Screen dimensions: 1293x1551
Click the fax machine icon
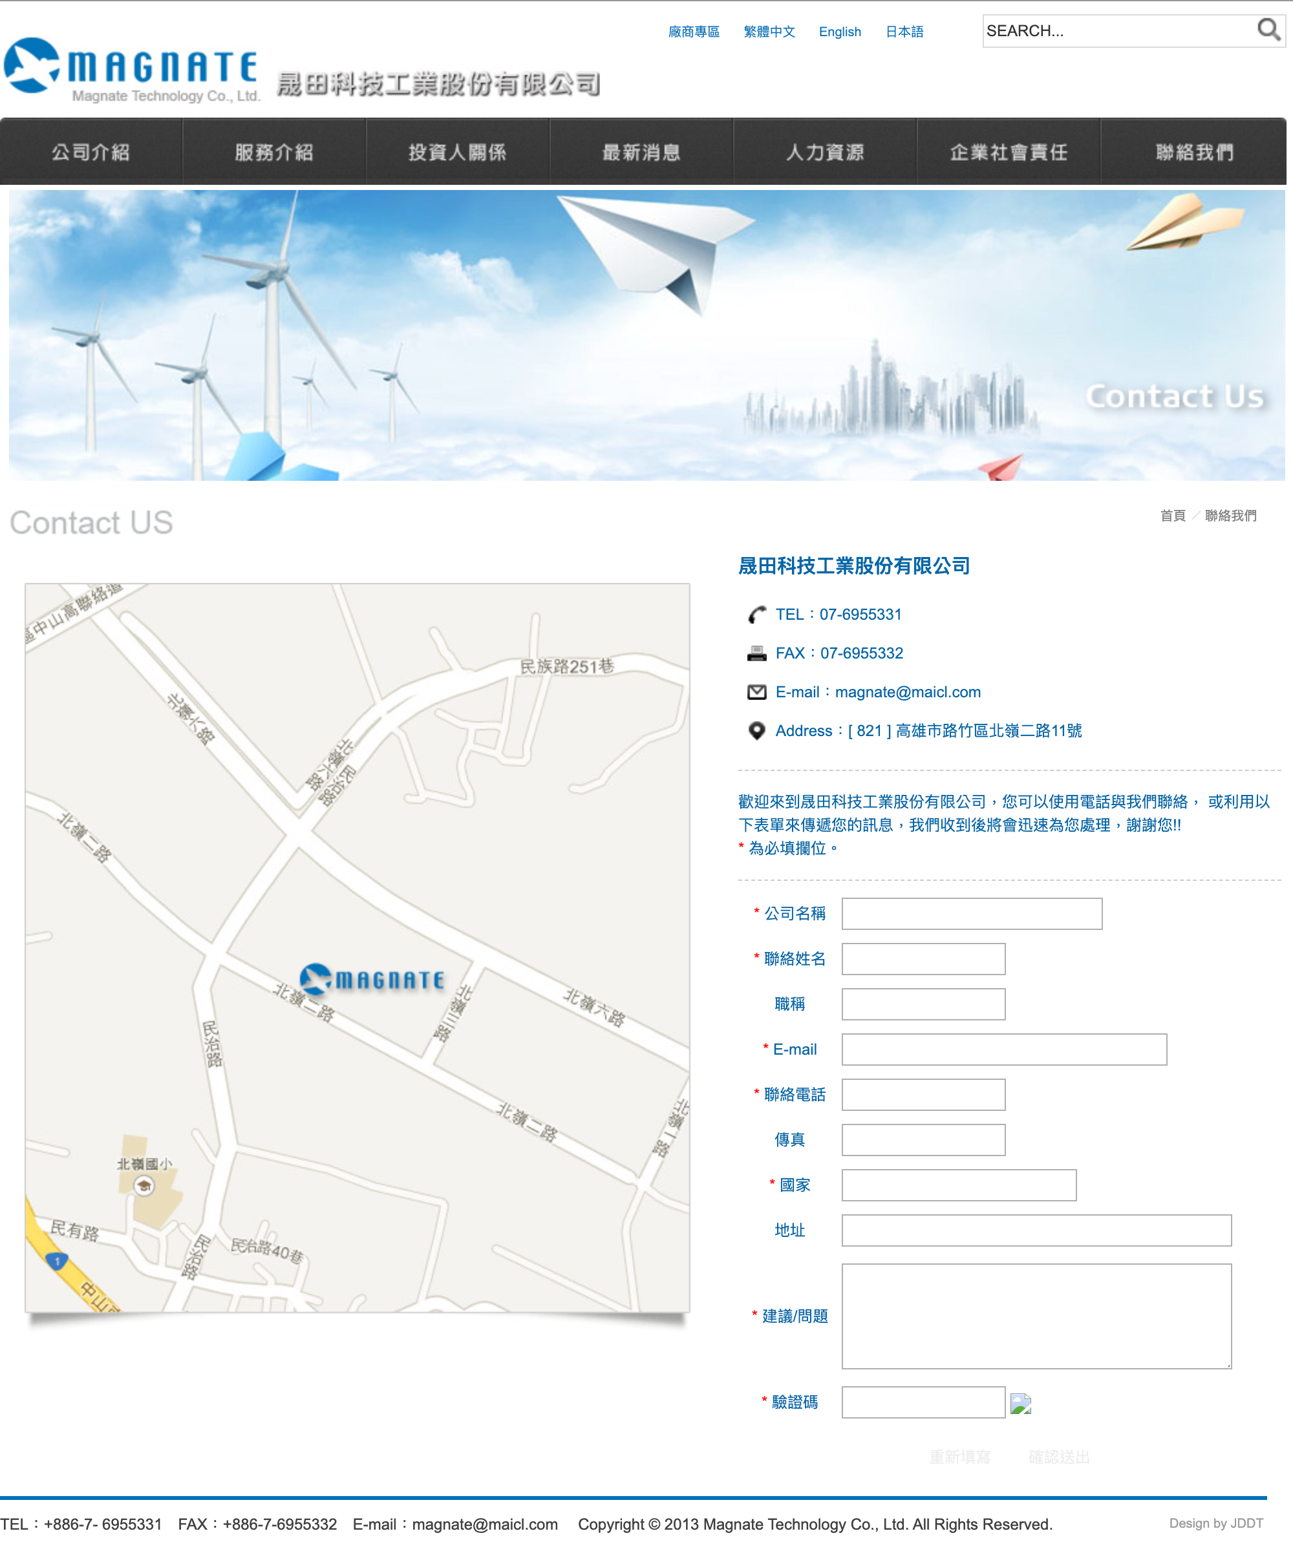756,653
